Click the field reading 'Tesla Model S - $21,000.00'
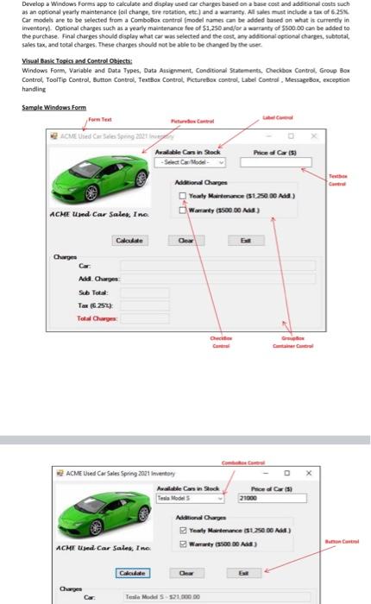This screenshot has width=371, height=604. coord(217,597)
